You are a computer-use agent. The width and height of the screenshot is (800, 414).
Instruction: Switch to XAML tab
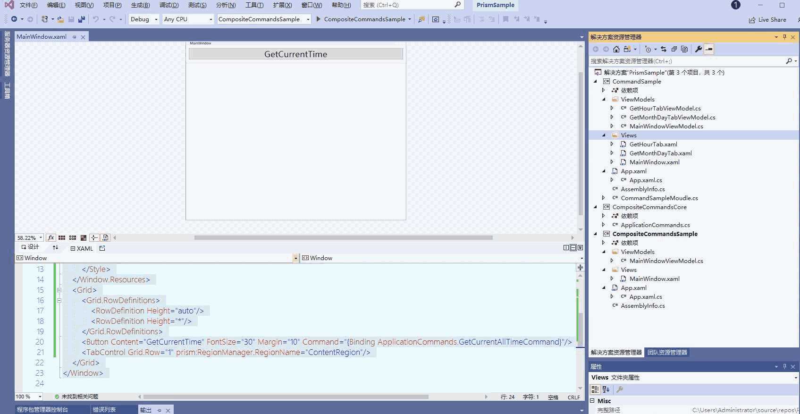pos(82,248)
